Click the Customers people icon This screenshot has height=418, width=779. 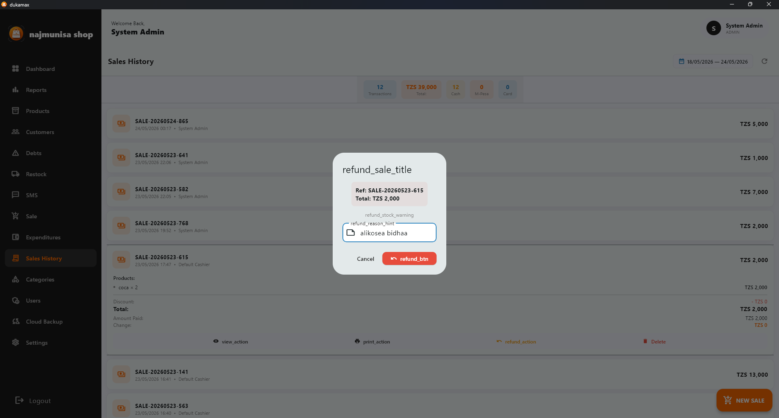[15, 132]
